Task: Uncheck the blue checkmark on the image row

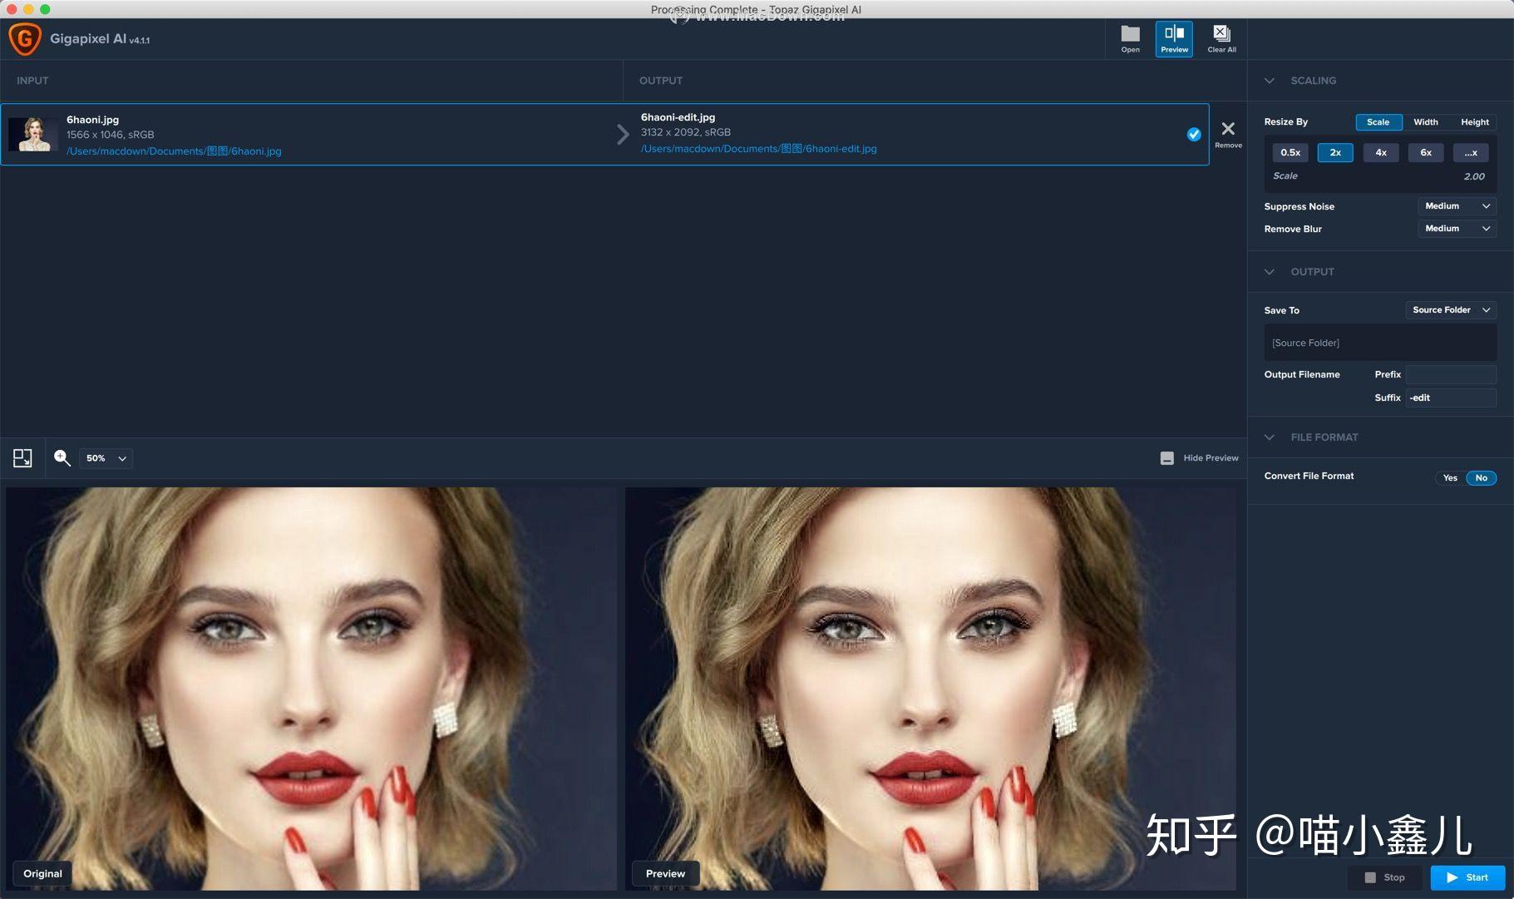Action: coord(1193,134)
